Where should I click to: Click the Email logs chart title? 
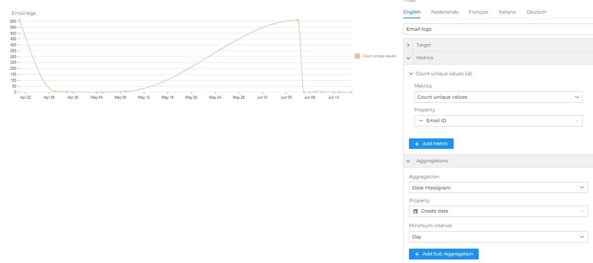[24, 13]
